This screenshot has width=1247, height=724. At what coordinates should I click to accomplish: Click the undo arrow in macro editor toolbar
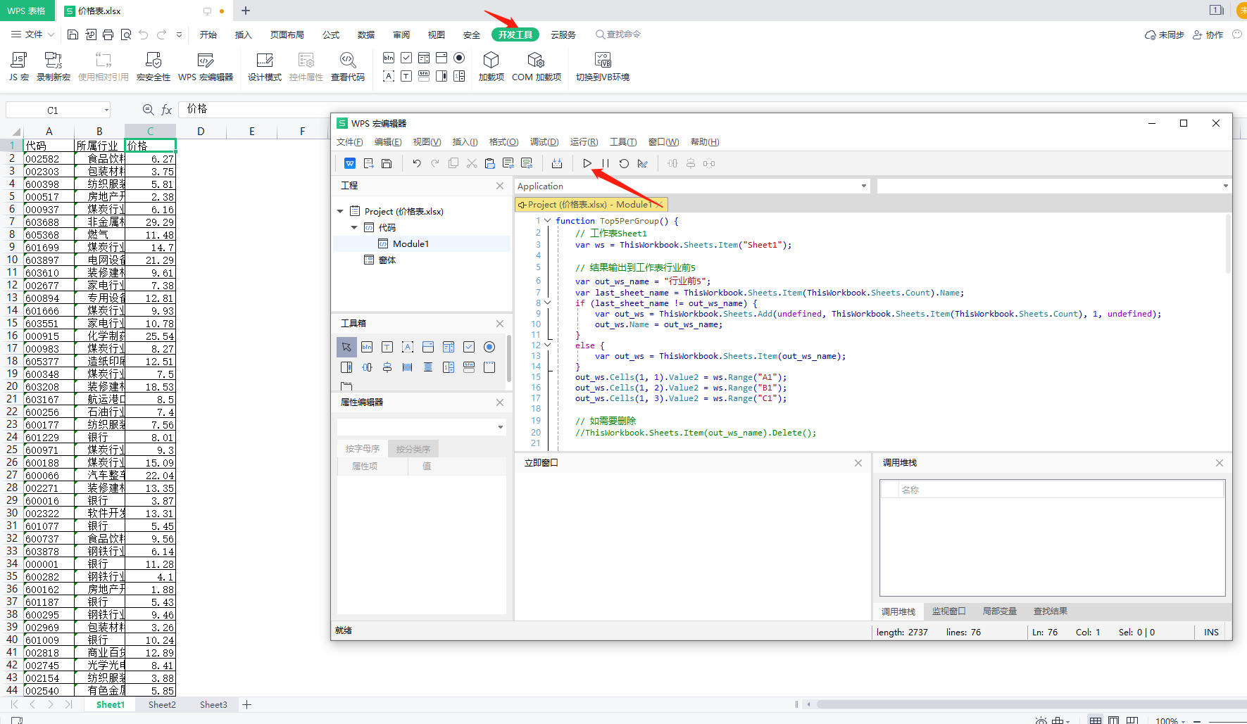[417, 163]
